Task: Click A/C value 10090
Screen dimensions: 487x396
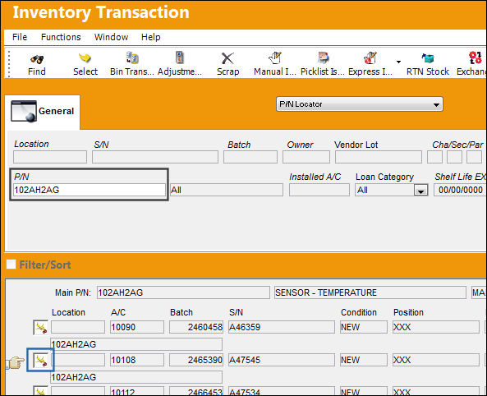Action: tap(137, 327)
